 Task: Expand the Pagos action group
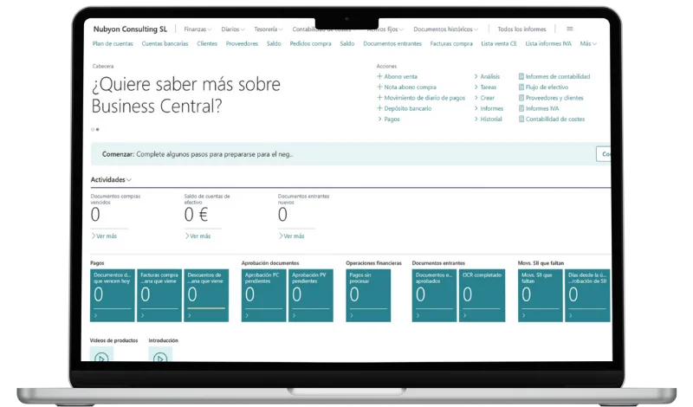(x=389, y=119)
